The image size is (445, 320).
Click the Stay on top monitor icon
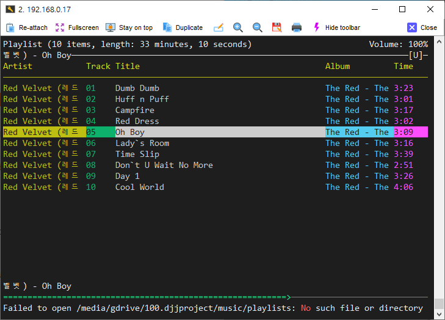tap(110, 27)
